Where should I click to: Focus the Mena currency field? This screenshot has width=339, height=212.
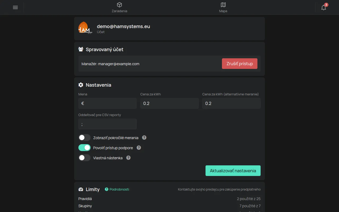pos(108,103)
